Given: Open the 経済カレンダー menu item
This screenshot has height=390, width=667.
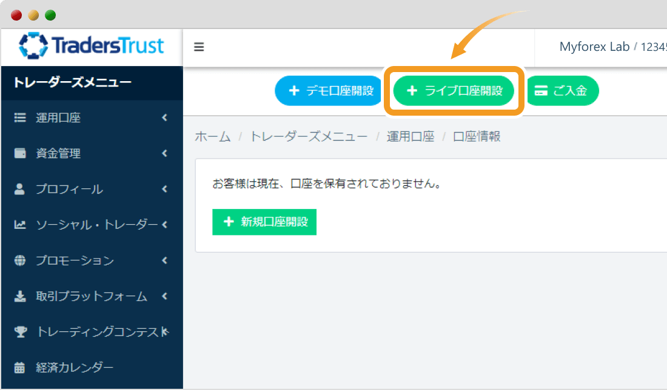Looking at the screenshot, I should click(74, 368).
